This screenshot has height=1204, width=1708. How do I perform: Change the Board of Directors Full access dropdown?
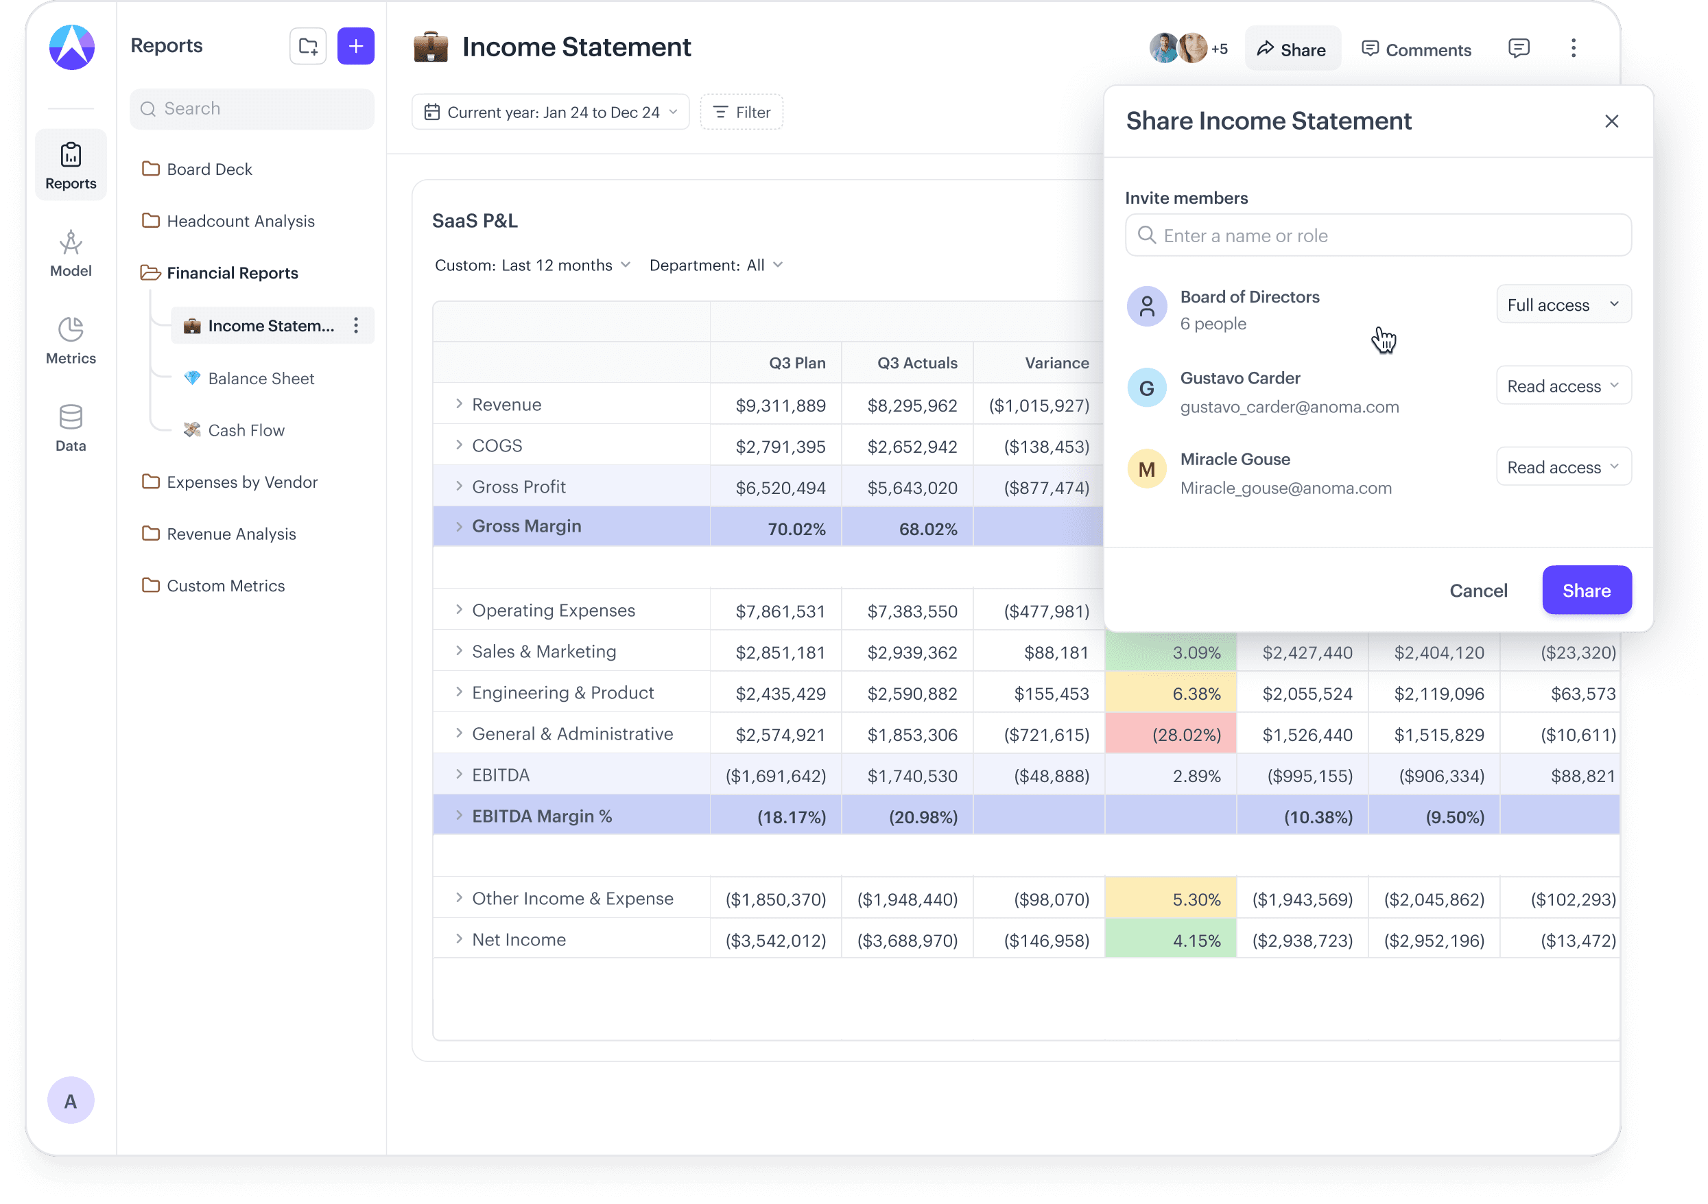1563,305
